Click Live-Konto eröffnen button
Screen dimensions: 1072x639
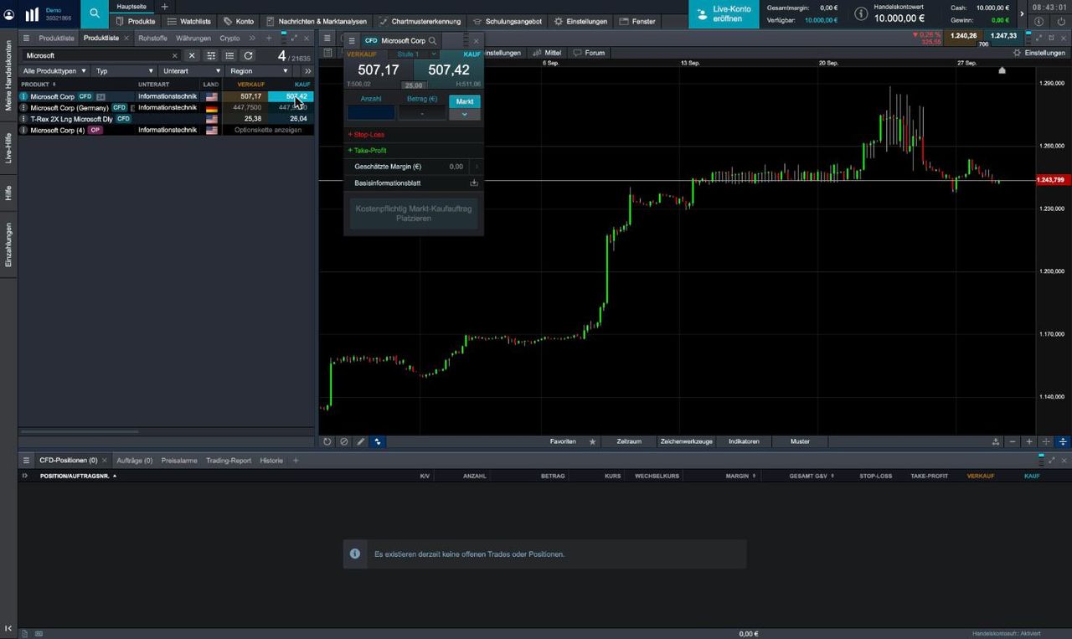(725, 13)
